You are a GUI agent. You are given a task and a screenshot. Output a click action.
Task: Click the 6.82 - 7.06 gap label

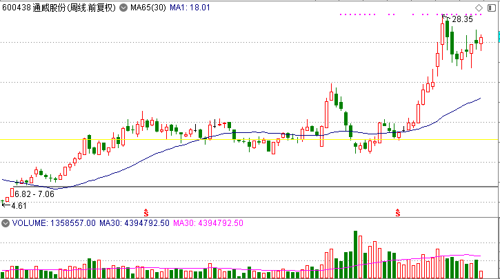(x=34, y=195)
